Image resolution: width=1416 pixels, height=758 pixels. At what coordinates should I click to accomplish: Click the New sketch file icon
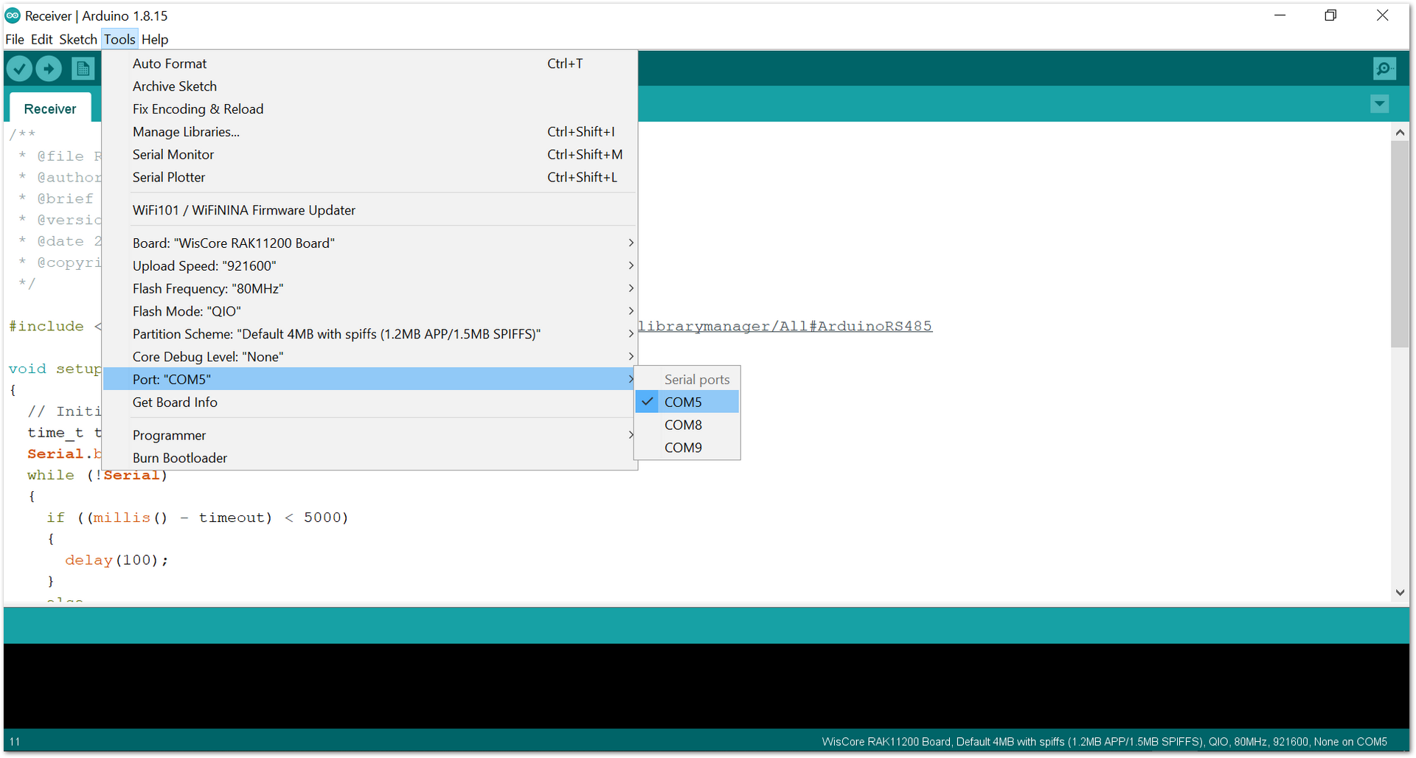pos(83,69)
